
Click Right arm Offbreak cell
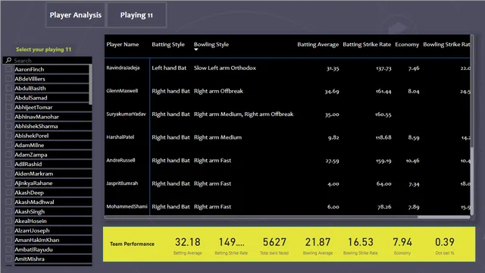218,91
